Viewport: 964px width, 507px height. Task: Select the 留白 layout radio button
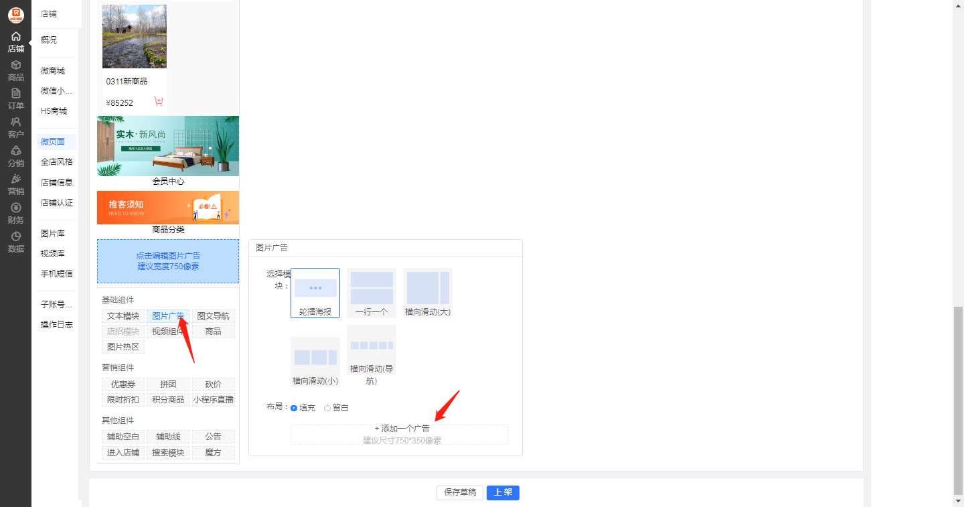327,407
